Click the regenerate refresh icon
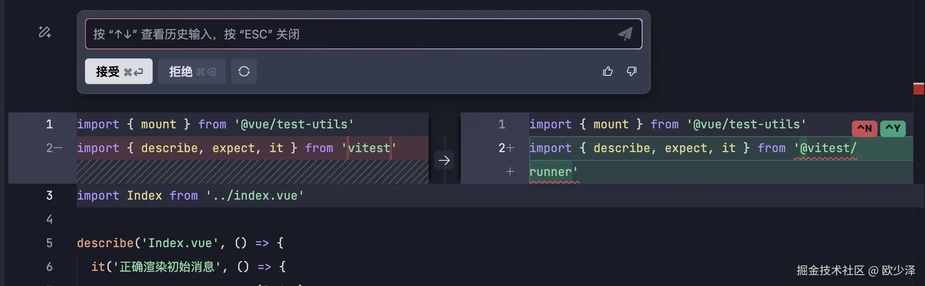The width and height of the screenshot is (925, 286). pyautogui.click(x=244, y=71)
